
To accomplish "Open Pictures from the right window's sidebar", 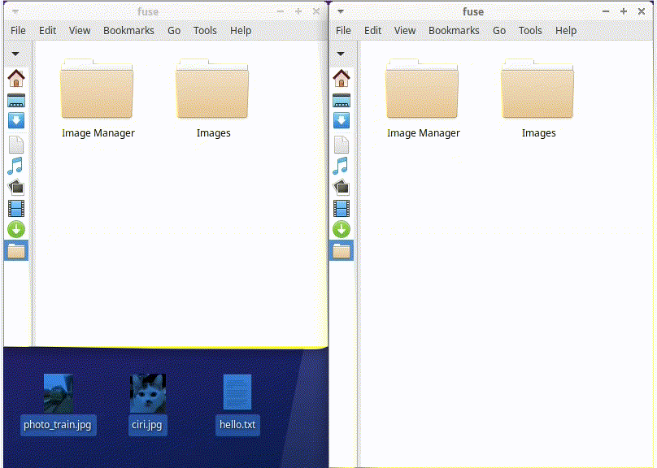I will click(x=342, y=187).
